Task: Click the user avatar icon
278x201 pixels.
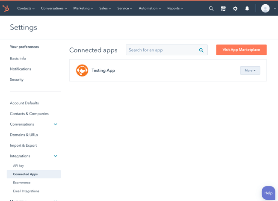Action: [x=265, y=9]
